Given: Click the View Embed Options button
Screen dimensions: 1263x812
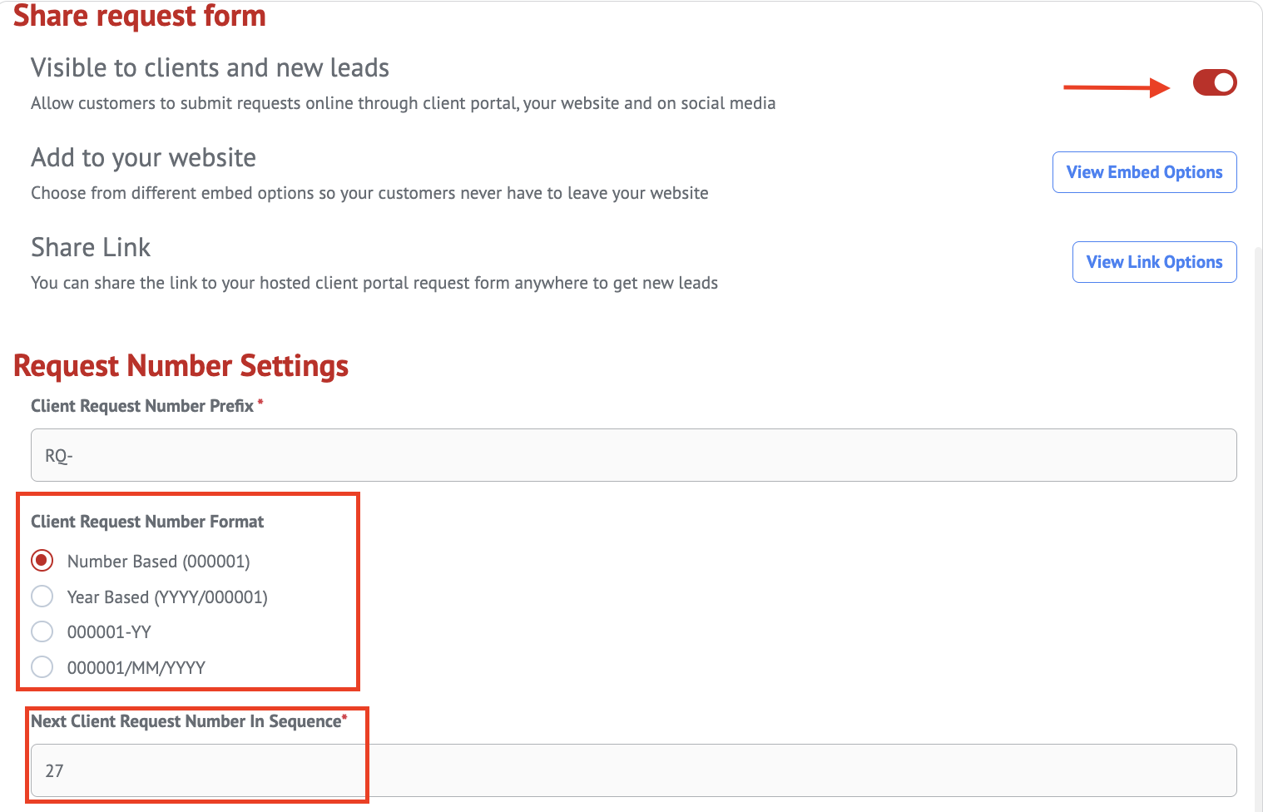Looking at the screenshot, I should 1144,172.
